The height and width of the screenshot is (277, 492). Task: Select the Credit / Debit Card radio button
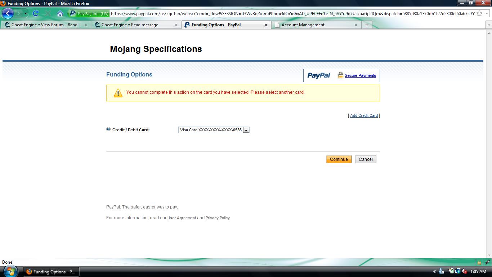[x=108, y=129]
